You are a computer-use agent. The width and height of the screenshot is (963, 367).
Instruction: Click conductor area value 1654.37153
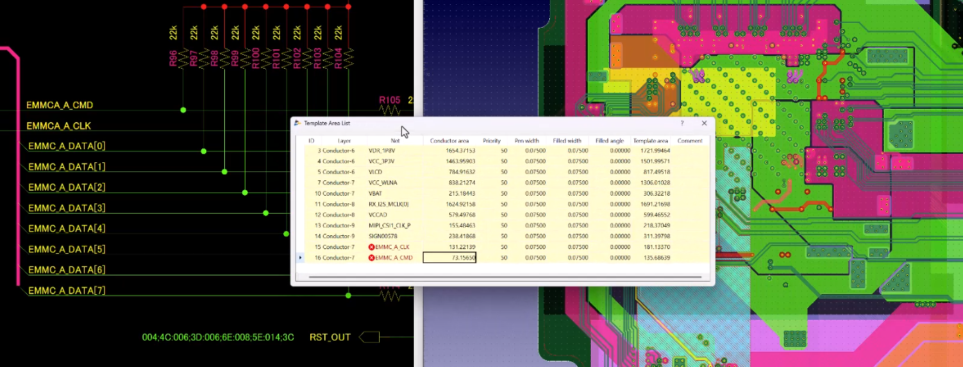(x=459, y=151)
